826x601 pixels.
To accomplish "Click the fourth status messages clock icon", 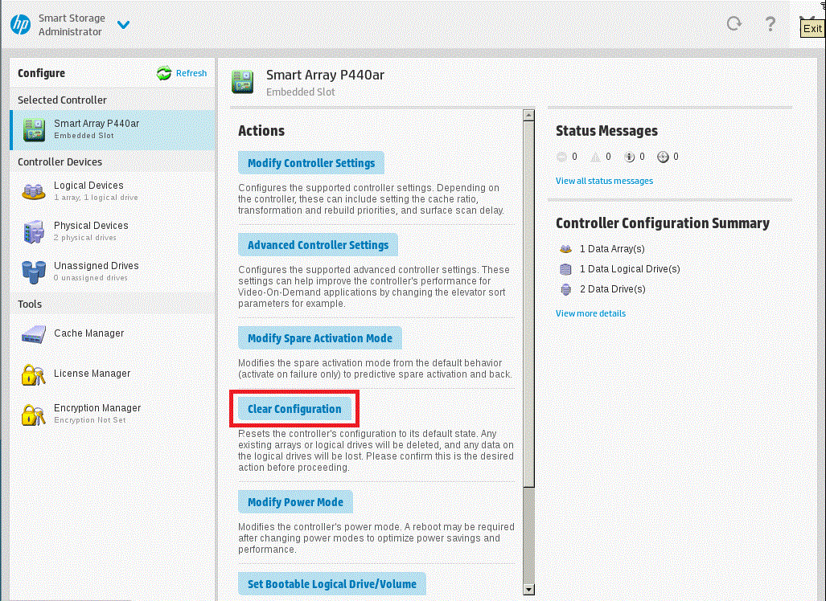I will click(663, 157).
